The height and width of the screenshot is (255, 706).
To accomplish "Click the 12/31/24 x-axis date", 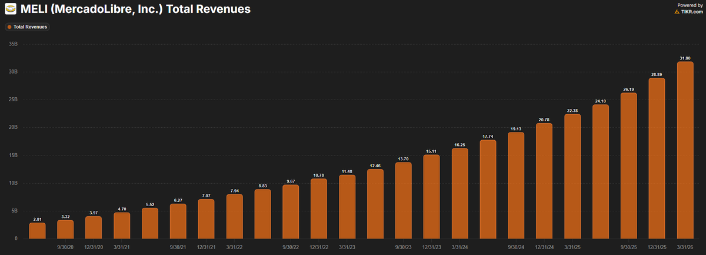I will tap(544, 248).
